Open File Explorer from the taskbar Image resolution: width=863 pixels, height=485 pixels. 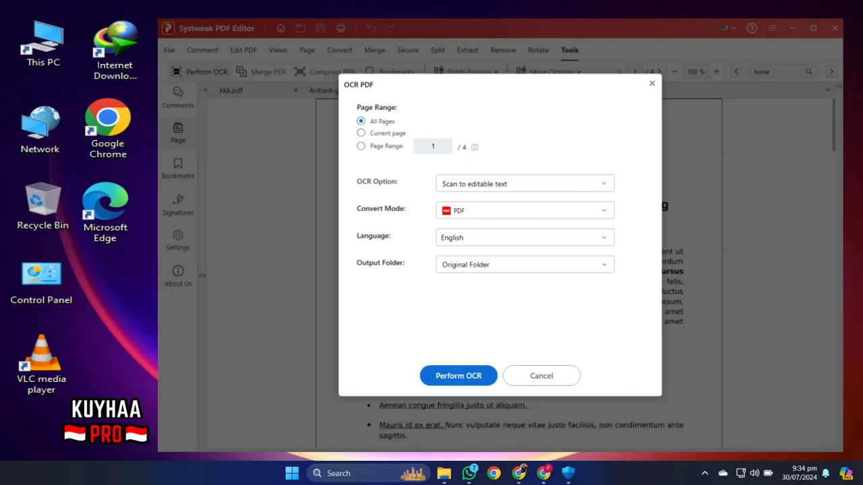(x=444, y=473)
